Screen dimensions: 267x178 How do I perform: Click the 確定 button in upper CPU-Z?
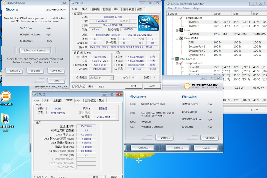152,86
